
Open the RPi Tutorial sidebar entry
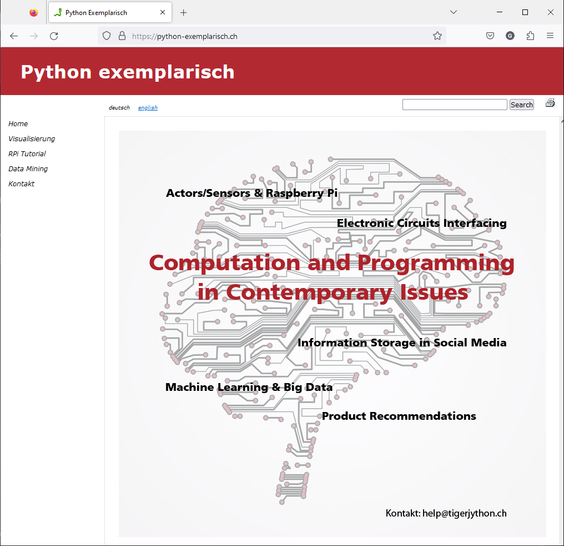point(27,153)
